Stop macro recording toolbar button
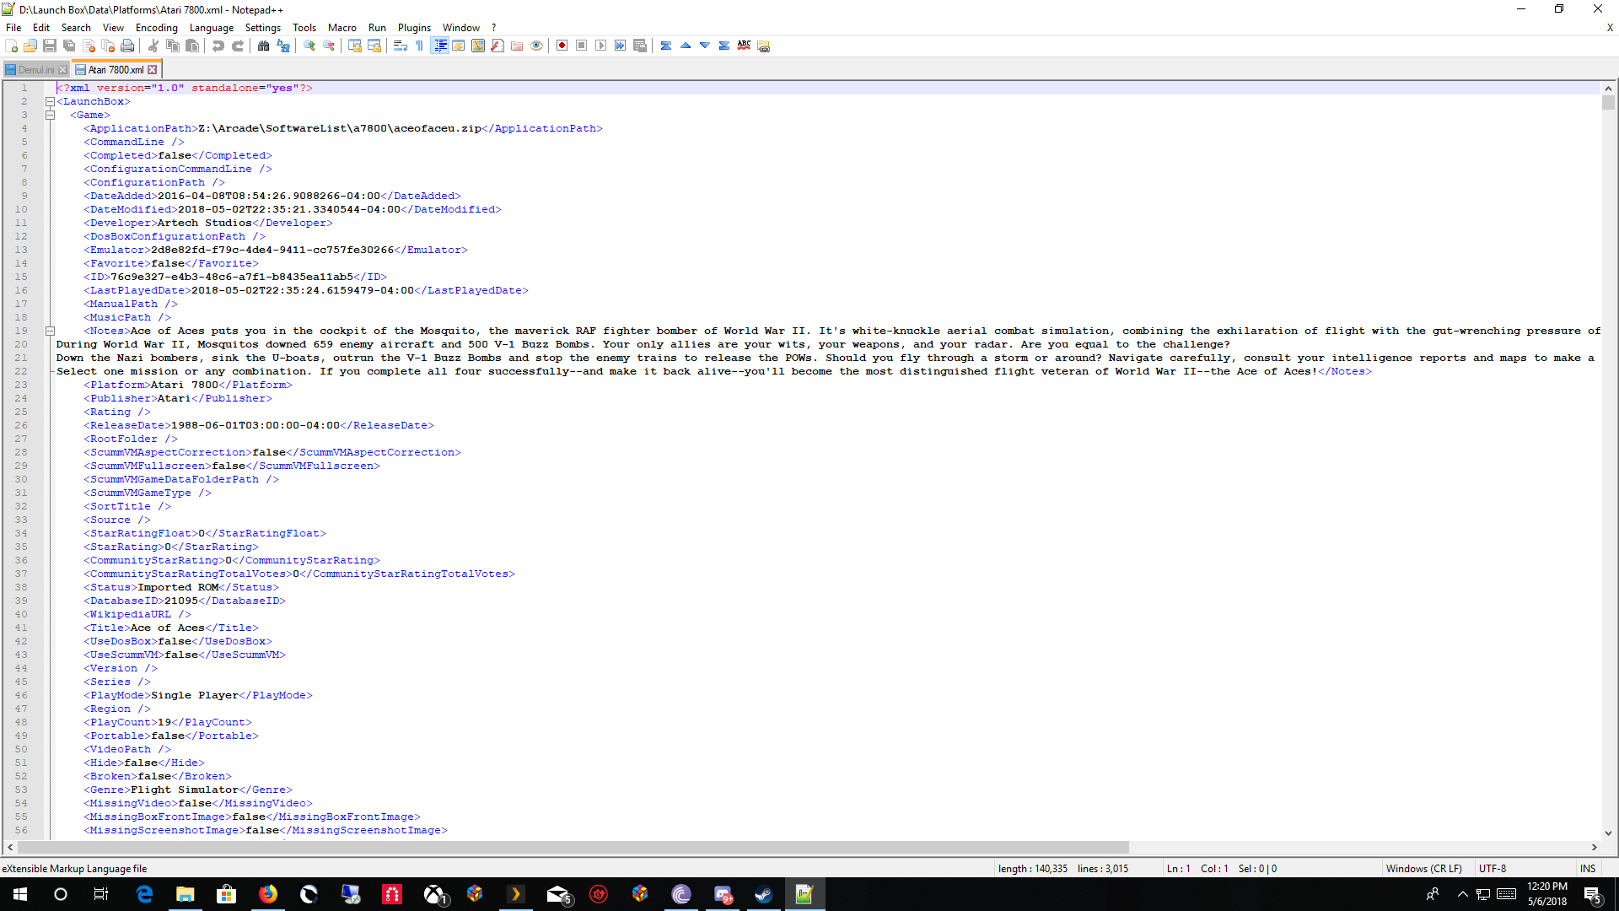Screen dimensions: 1619x911 click(582, 46)
